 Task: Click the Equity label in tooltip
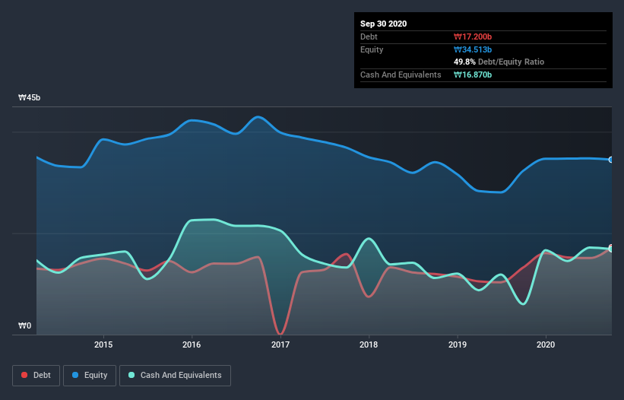(x=372, y=49)
